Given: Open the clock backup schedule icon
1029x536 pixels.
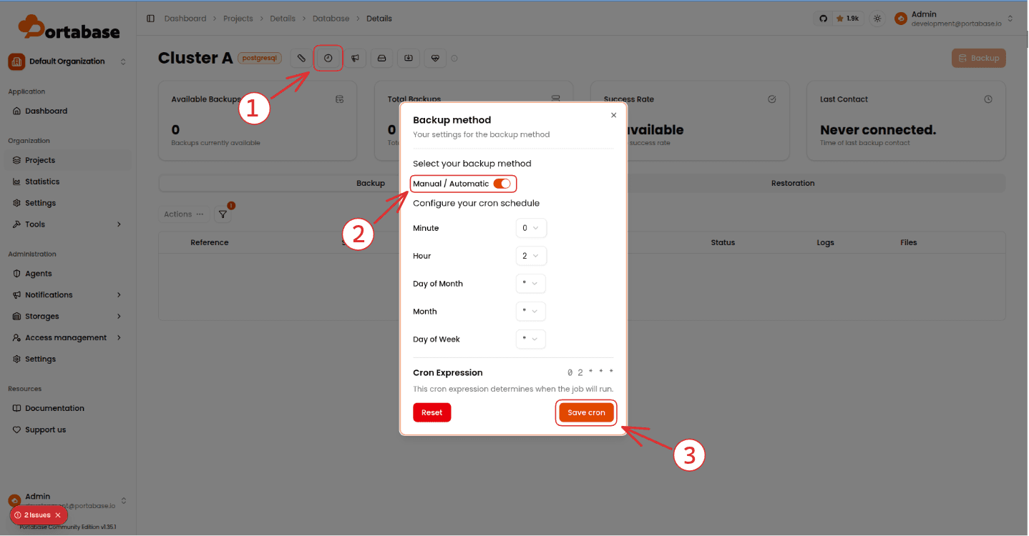Looking at the screenshot, I should coord(328,58).
